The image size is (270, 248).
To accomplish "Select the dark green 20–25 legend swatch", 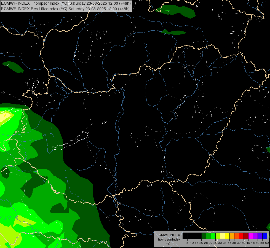I will click(x=204, y=236).
